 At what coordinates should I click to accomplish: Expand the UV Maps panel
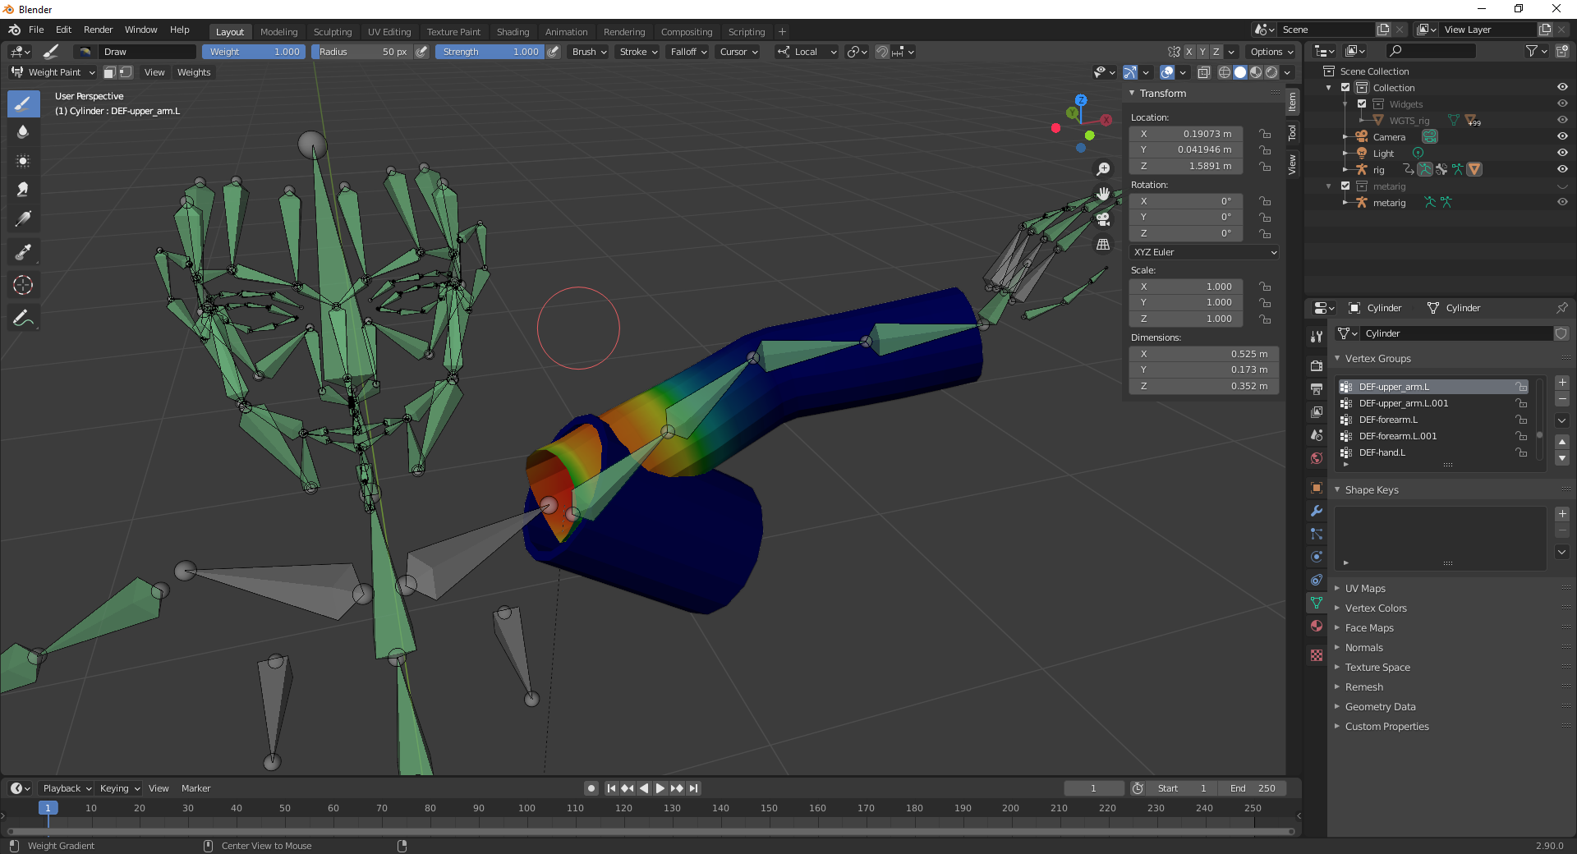click(1364, 589)
